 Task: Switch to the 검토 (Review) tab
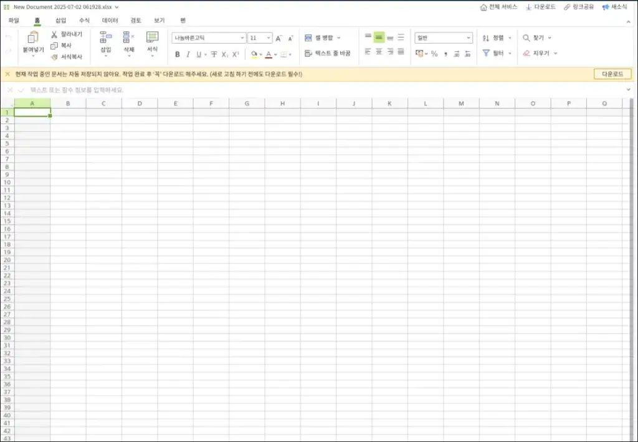(x=135, y=21)
